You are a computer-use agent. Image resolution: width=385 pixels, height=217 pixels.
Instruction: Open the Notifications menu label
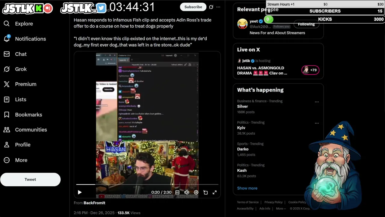pos(31,39)
